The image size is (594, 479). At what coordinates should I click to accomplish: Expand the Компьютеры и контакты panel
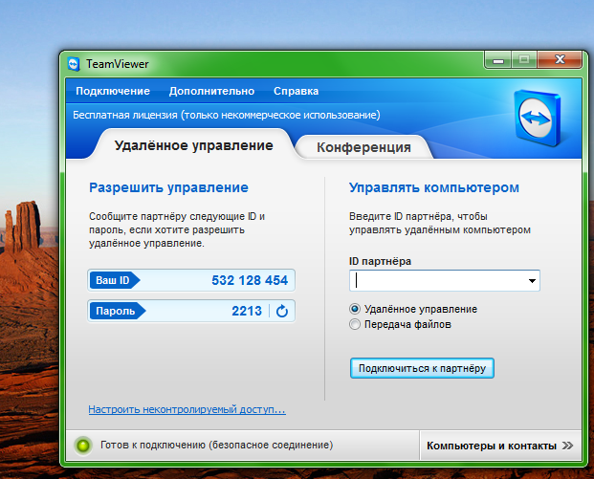pos(492,446)
